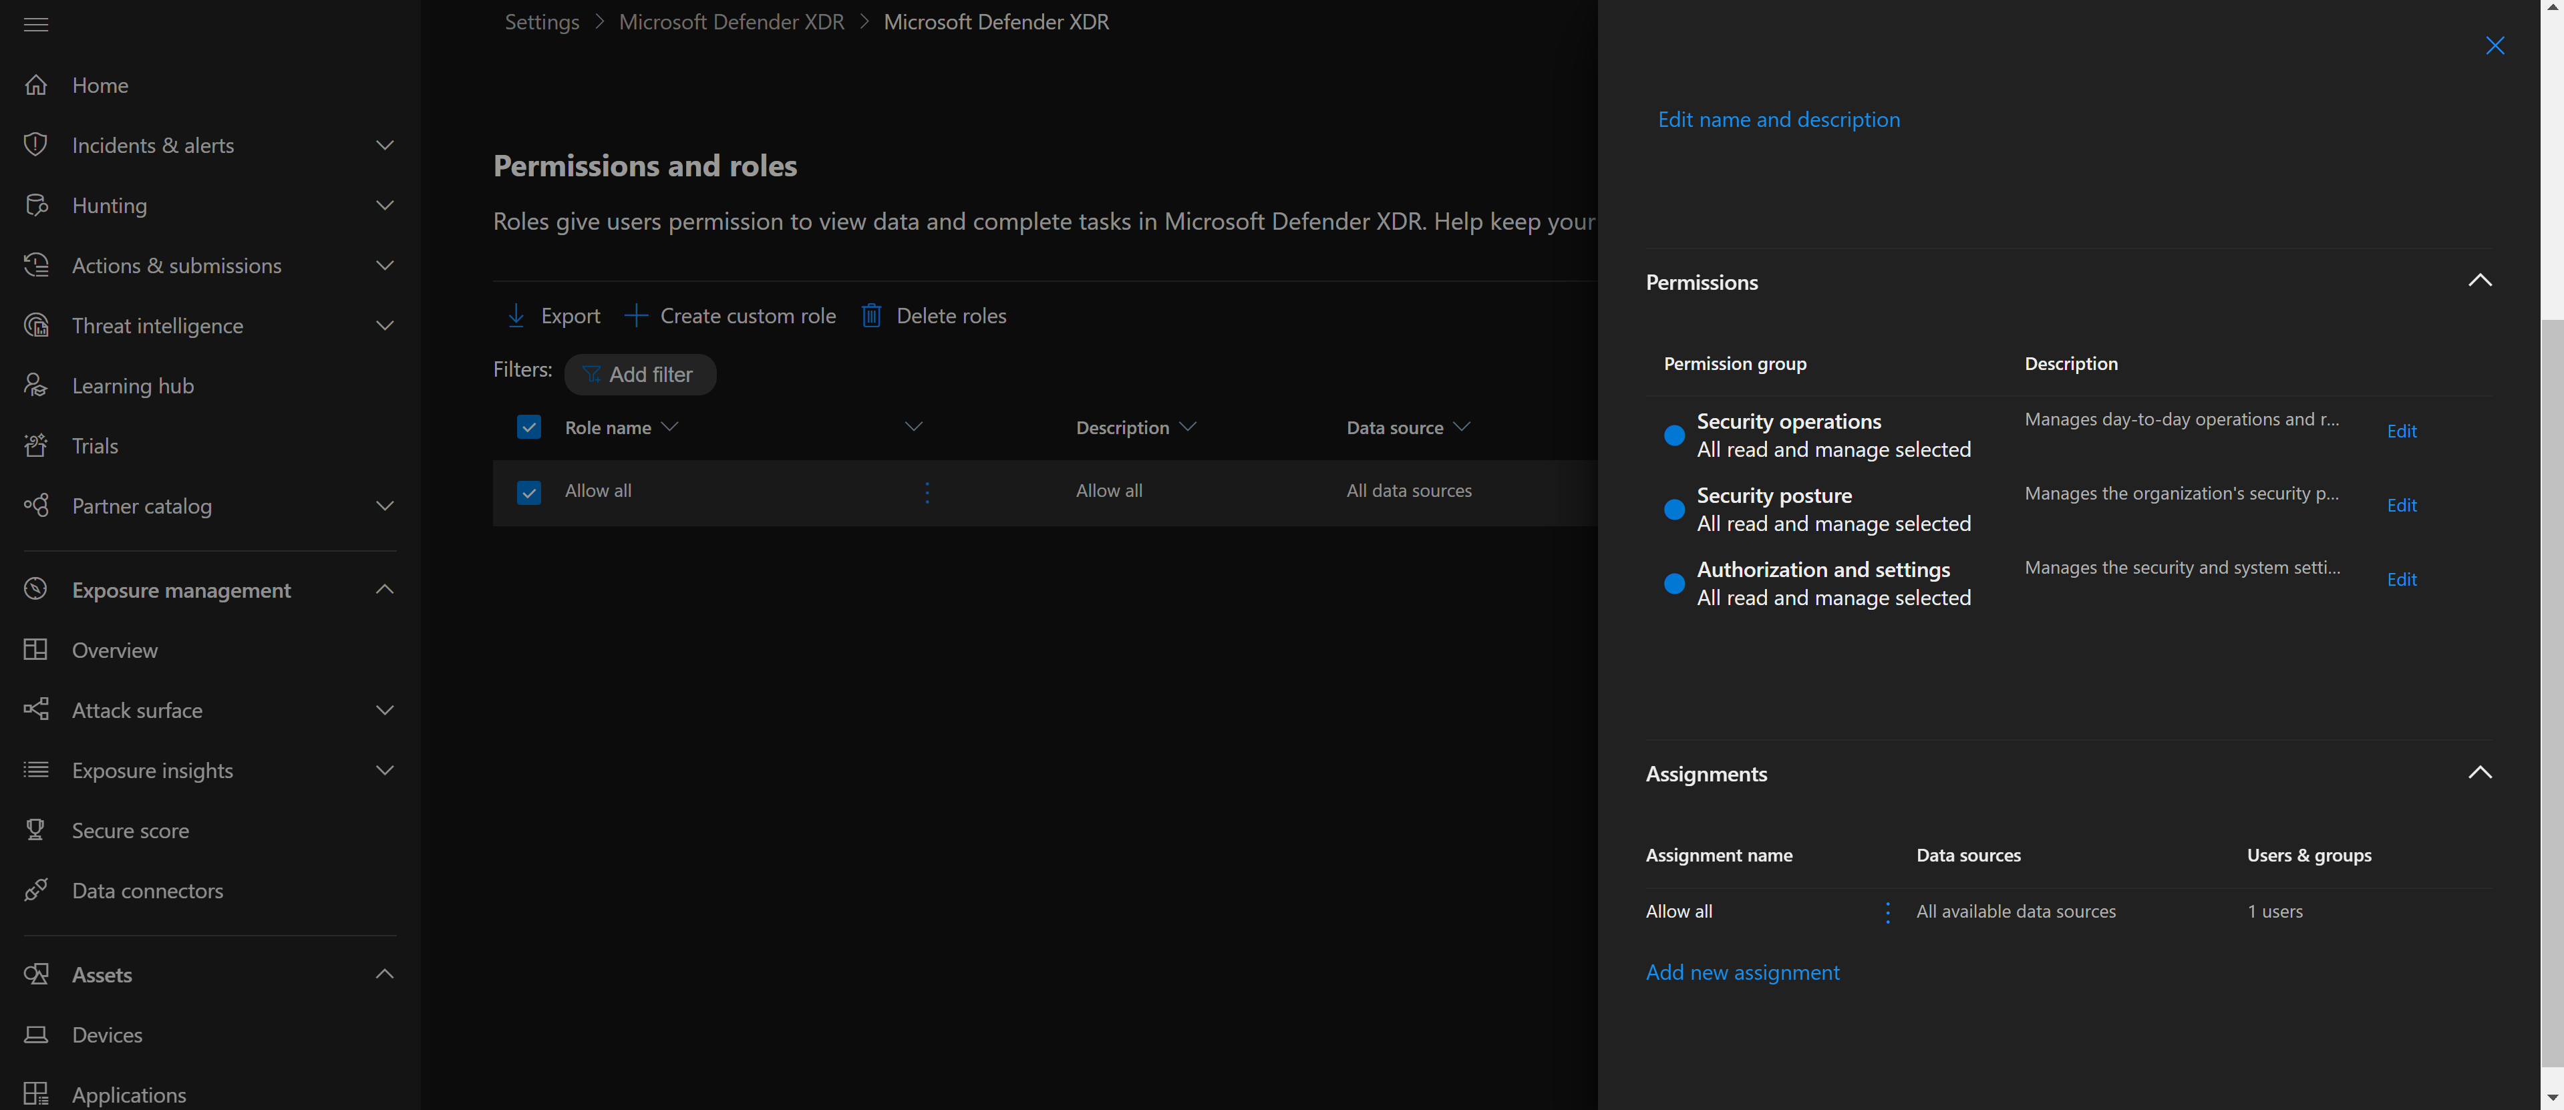
Task: Click the Threat intelligence icon
Action: 36,326
